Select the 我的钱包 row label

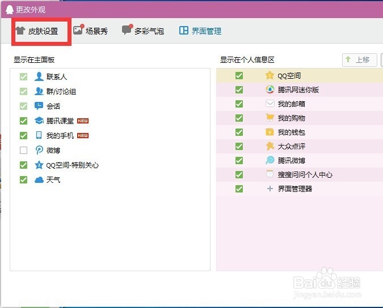[x=292, y=132]
